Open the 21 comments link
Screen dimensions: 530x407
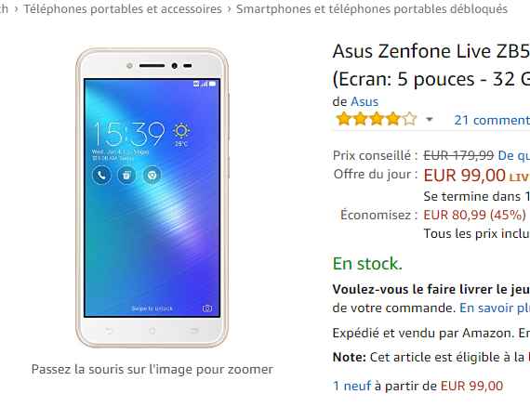click(492, 120)
